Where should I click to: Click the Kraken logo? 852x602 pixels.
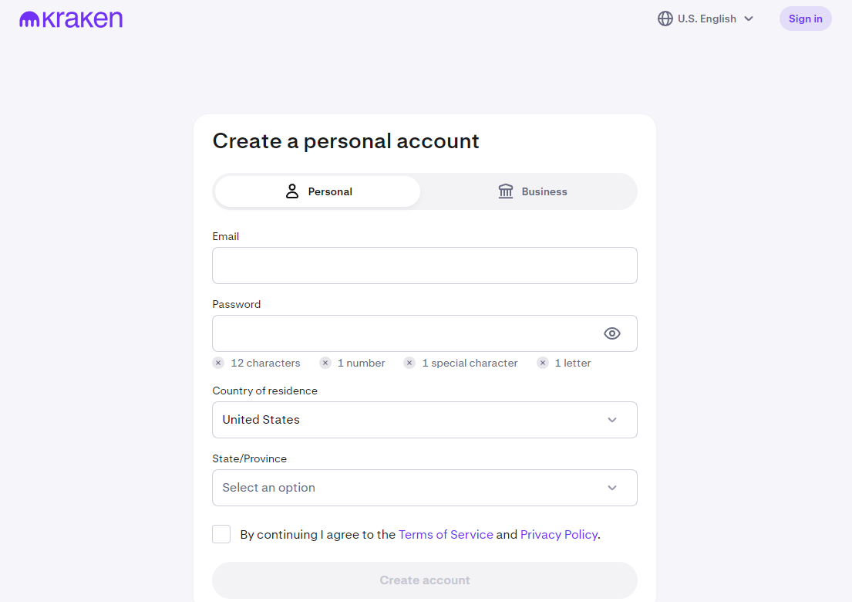tap(71, 19)
